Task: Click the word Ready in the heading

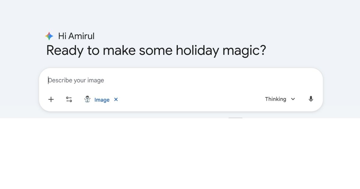Action: click(64, 50)
